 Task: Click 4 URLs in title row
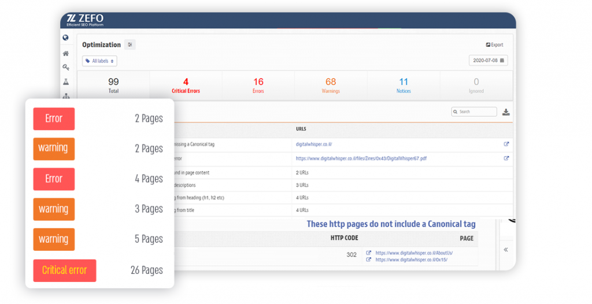click(302, 210)
